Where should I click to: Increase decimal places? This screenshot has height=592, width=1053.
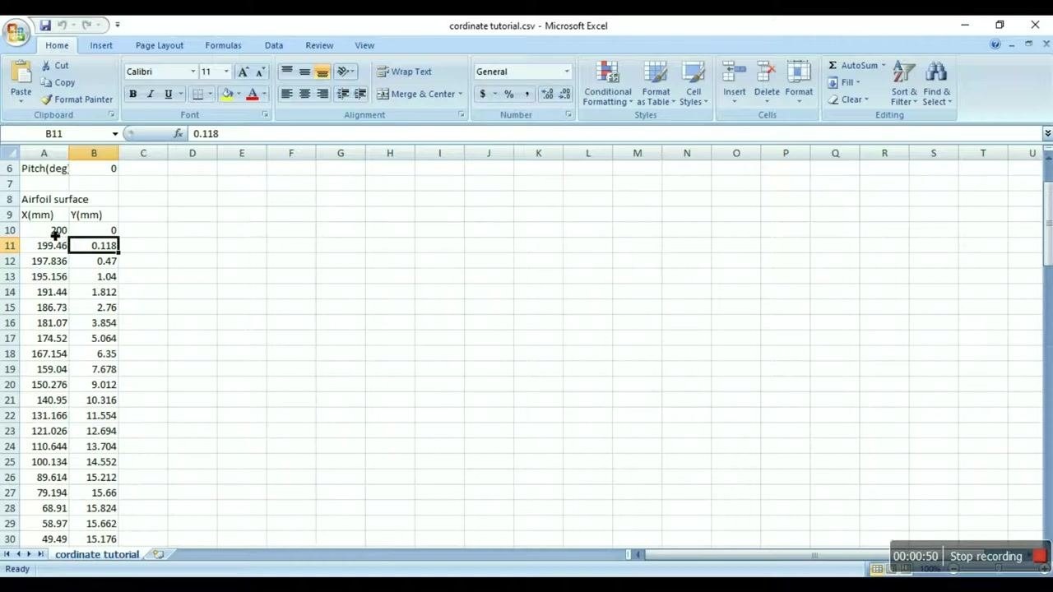click(546, 94)
